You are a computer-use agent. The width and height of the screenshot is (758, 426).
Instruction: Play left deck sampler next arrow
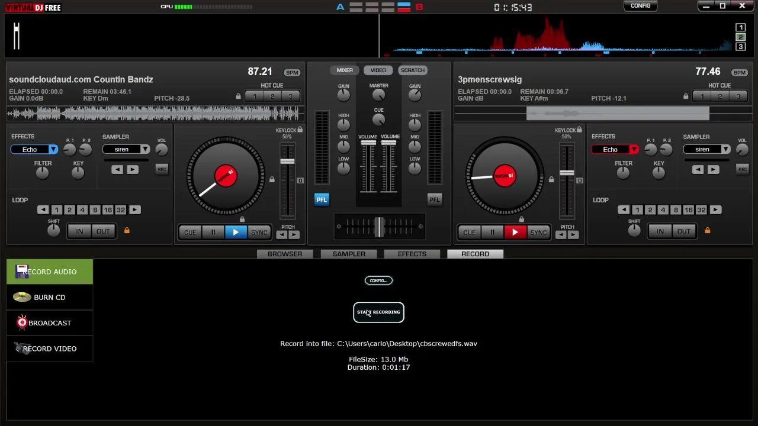132,170
